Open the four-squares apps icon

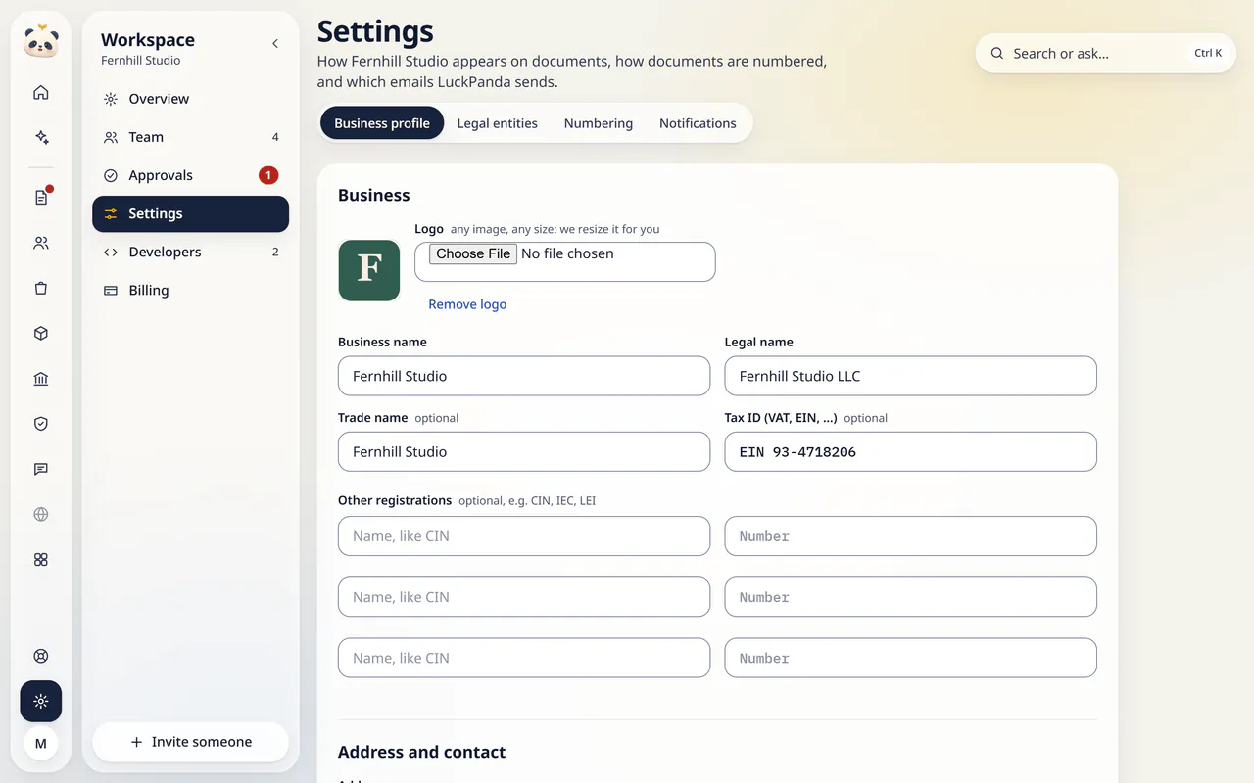point(41,560)
